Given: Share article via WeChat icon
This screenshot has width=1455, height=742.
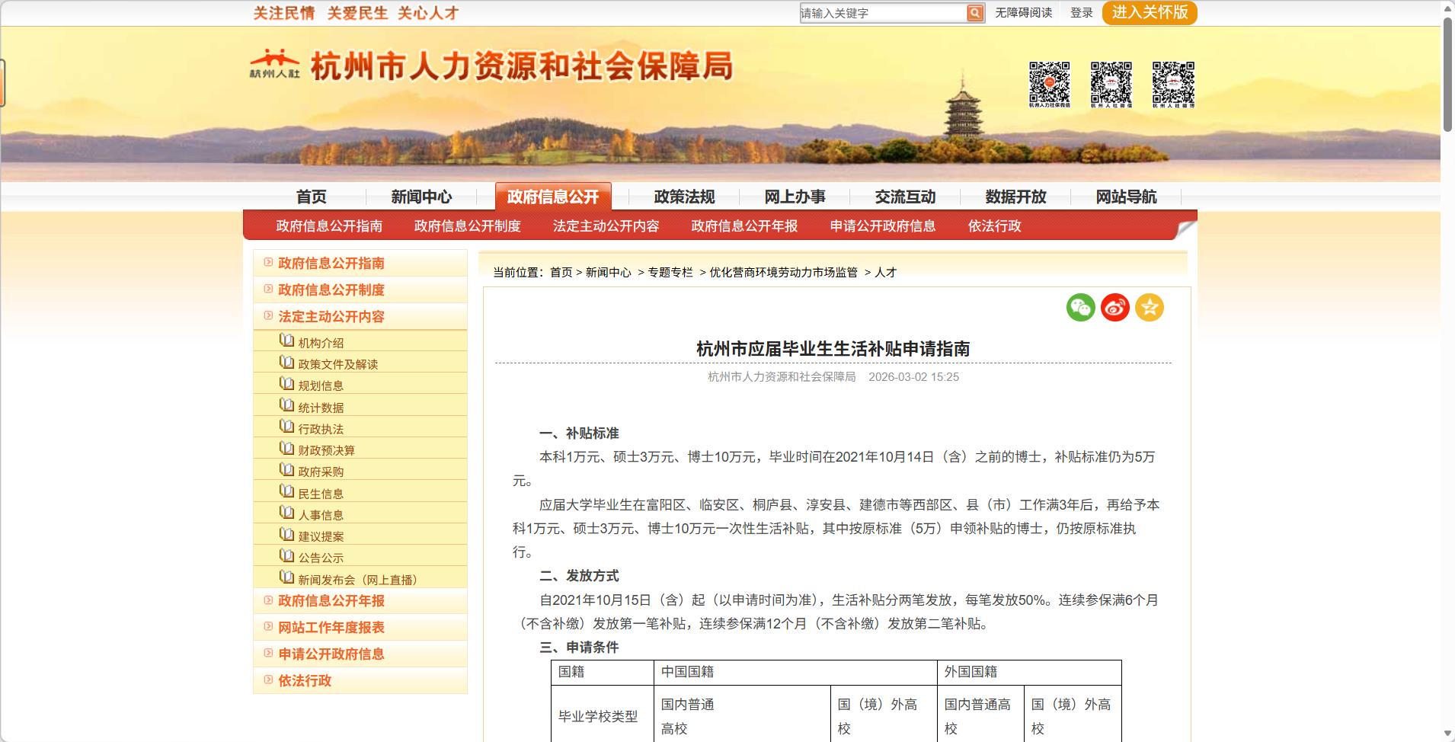Looking at the screenshot, I should pos(1080,308).
